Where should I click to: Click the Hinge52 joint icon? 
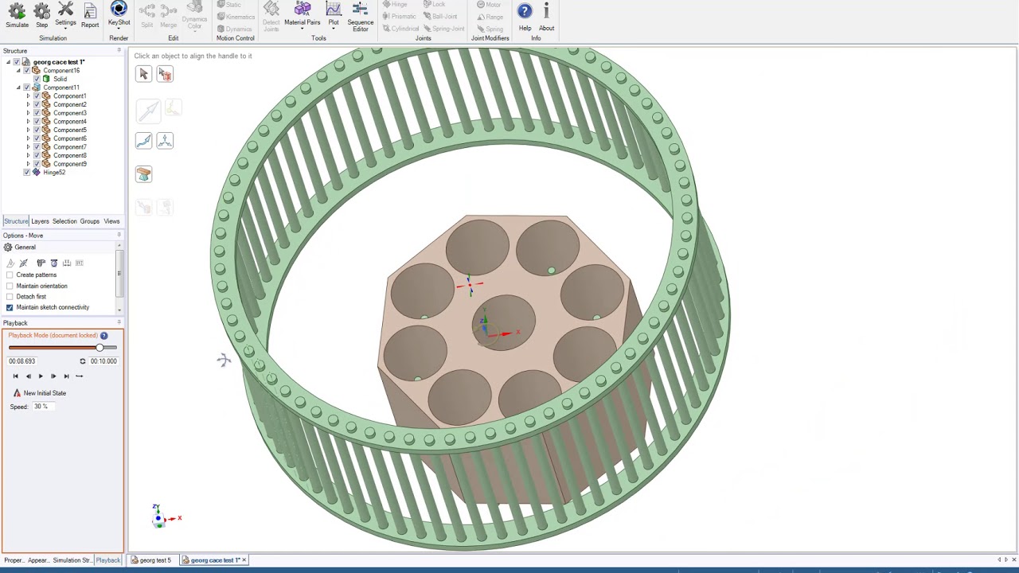point(36,173)
